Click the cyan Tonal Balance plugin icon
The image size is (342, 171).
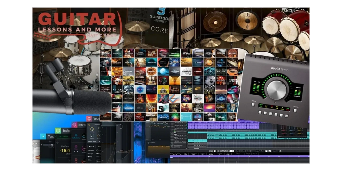tap(43, 137)
